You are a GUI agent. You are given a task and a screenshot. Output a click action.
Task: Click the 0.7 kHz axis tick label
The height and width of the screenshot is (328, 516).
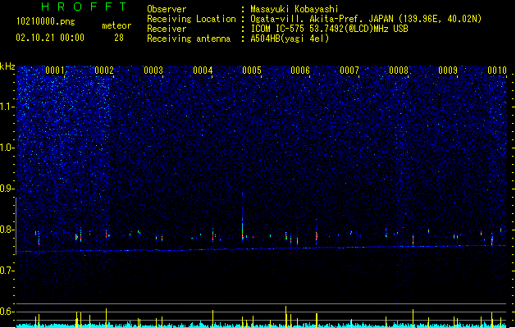pyautogui.click(x=7, y=271)
